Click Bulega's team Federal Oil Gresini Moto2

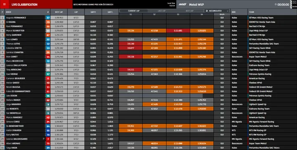[261, 87]
